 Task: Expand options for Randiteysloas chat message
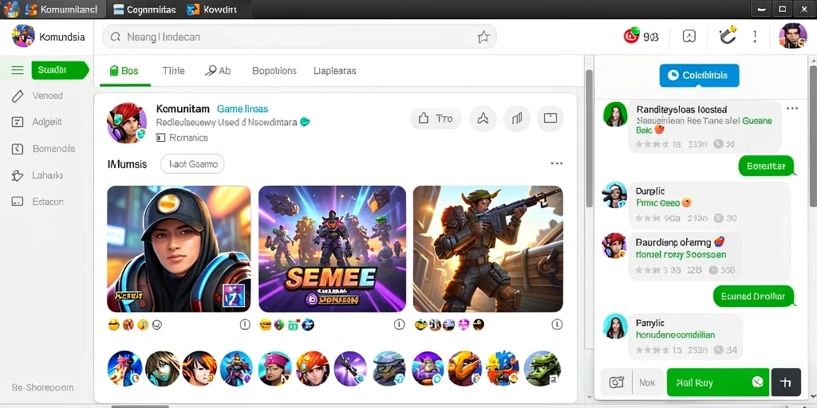(792, 108)
